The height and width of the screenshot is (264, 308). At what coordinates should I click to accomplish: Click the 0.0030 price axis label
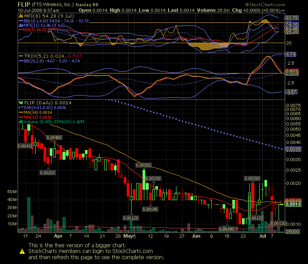(x=293, y=159)
